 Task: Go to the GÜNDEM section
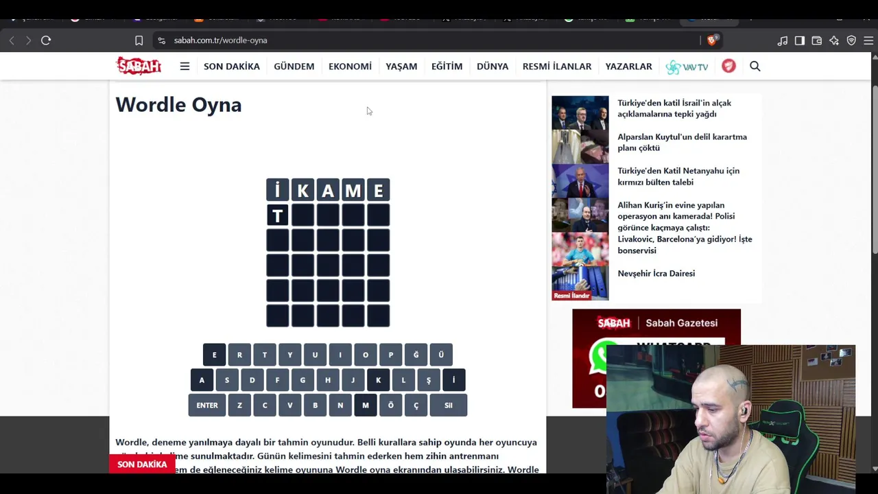[x=294, y=67]
